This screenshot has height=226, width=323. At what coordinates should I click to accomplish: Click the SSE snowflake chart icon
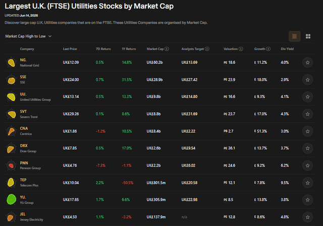[x=11, y=80]
